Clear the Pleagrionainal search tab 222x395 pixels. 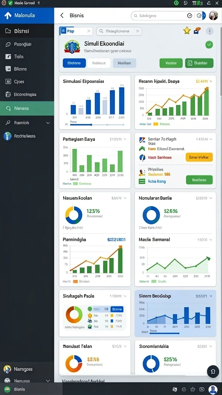coord(138,31)
